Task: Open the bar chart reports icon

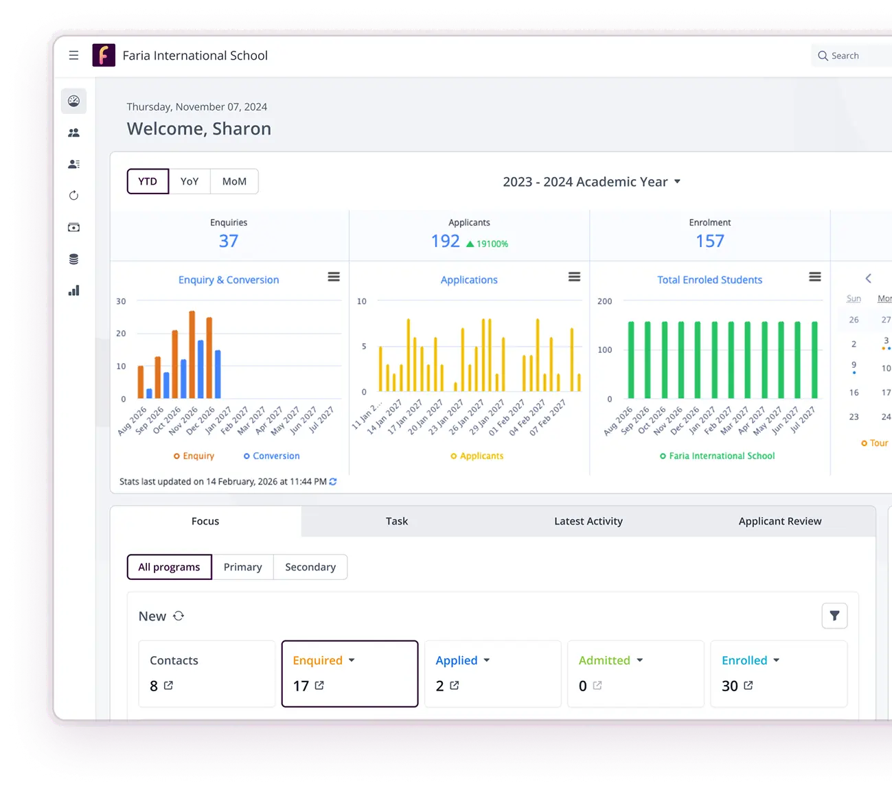Action: coord(73,290)
